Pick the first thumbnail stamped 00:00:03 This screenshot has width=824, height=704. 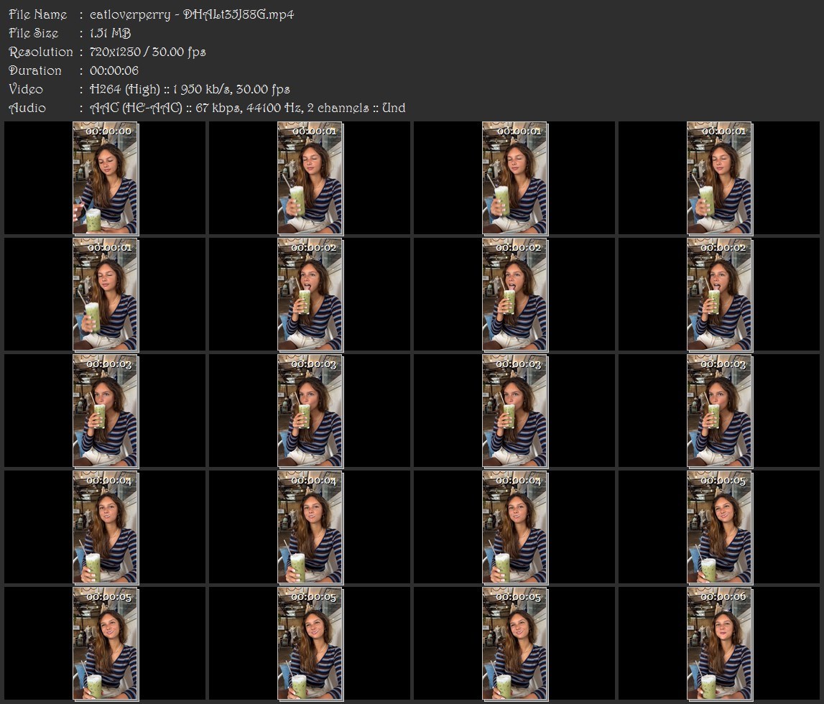point(105,411)
